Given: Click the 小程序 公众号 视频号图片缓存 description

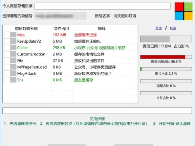Looking at the screenshot, I should pos(100,48).
